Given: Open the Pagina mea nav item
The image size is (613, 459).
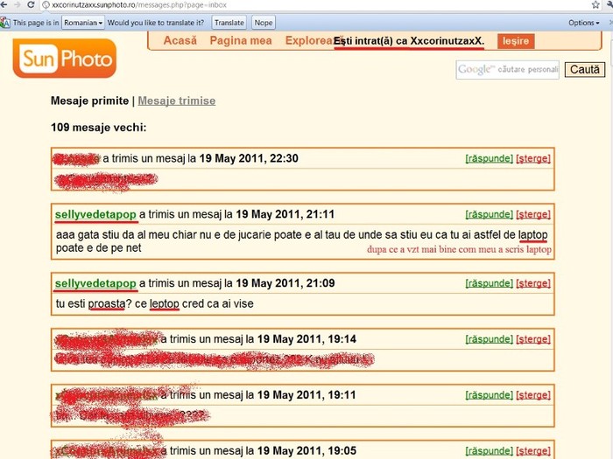Looking at the screenshot, I should [x=240, y=40].
